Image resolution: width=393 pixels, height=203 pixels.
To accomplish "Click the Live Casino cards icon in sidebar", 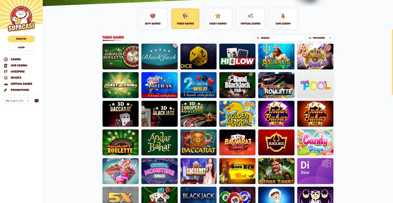I will click(x=6, y=65).
